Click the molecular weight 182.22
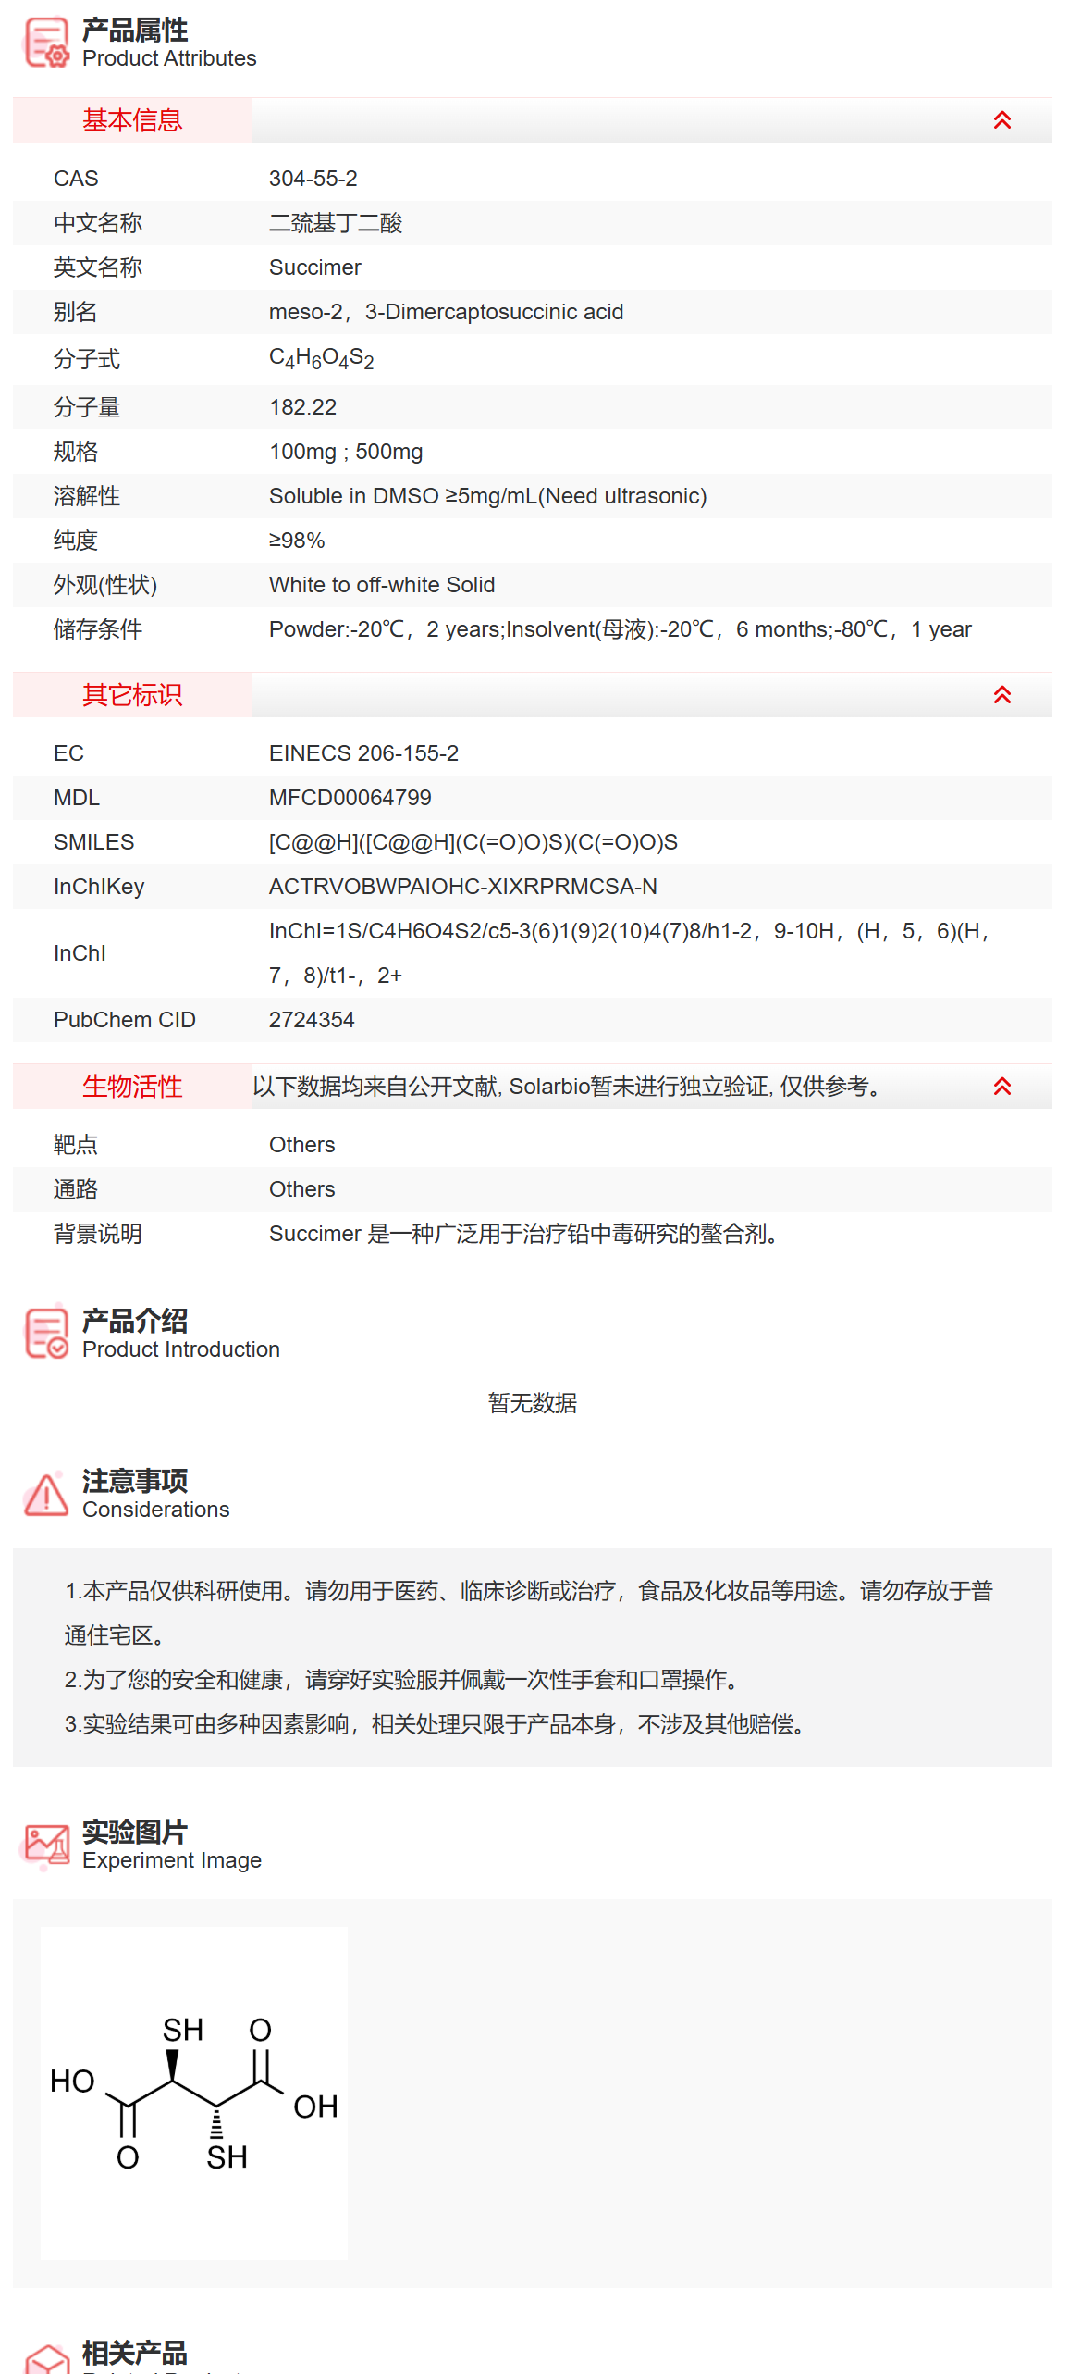 (303, 407)
